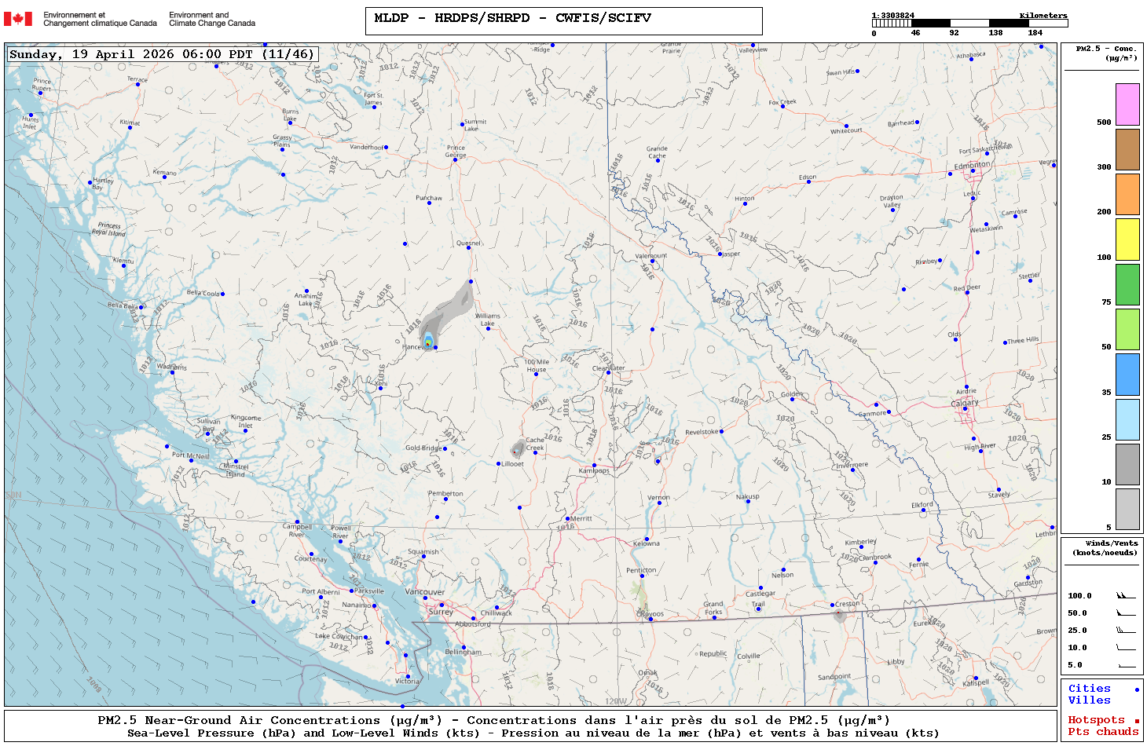Viewport: 1147px width, 746px height.
Task: Click the Edmonton city label on map
Action: click(x=972, y=166)
